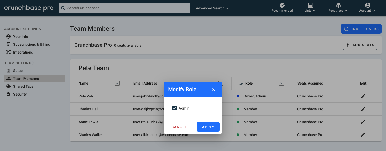Screen dimensions: 386x151
Task: Click the search magnifier icon
Action: pos(63,8)
